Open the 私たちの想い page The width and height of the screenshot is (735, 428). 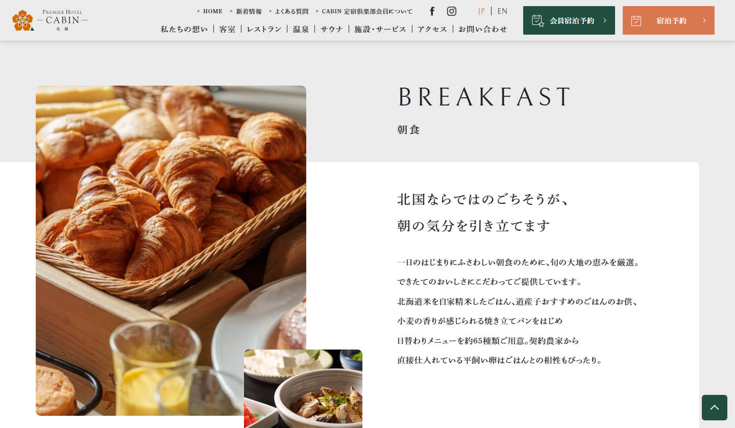184,29
